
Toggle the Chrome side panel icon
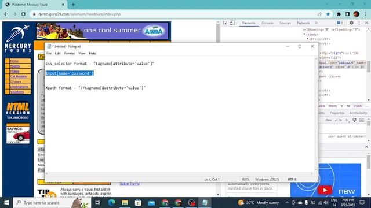click(x=347, y=14)
